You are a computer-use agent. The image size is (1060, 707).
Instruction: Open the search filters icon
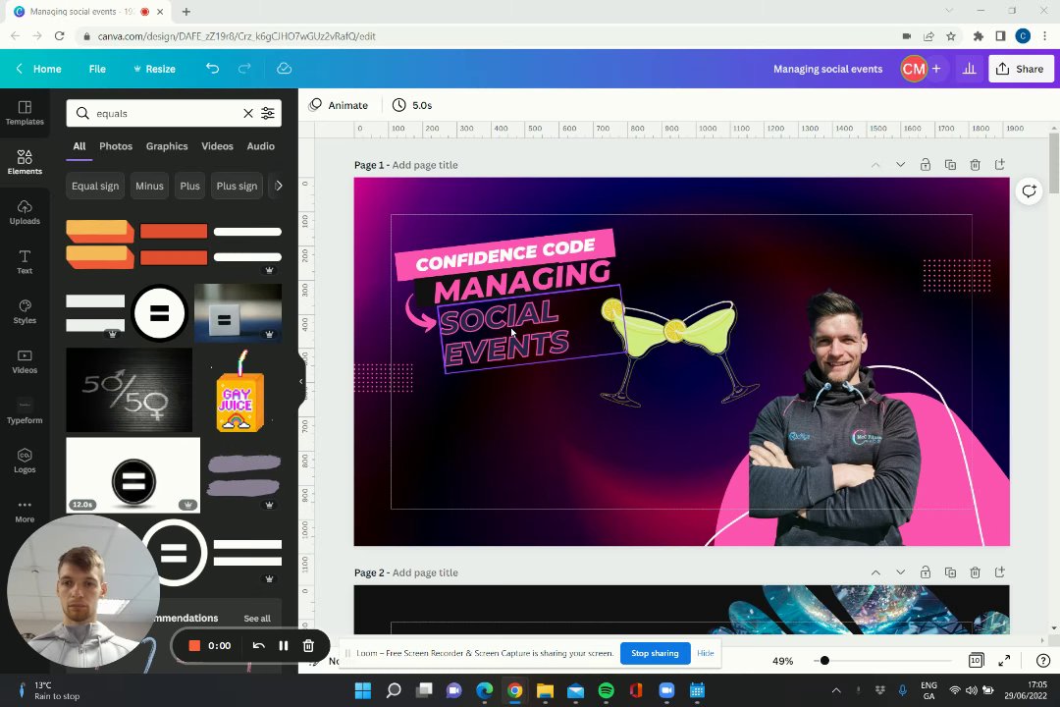tap(268, 114)
